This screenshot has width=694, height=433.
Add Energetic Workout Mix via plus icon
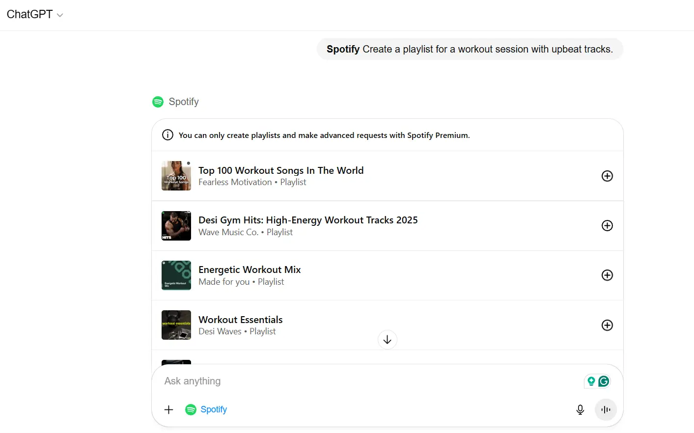tap(607, 275)
